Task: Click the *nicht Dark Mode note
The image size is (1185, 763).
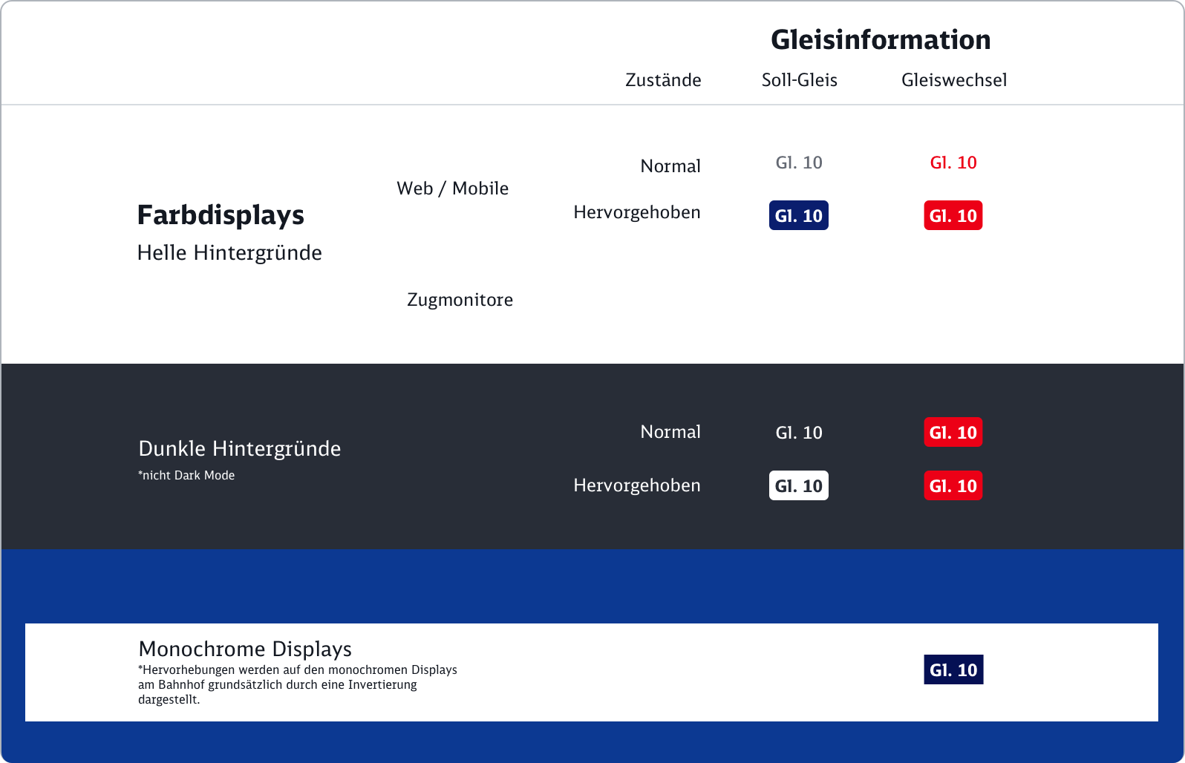Action: point(186,476)
